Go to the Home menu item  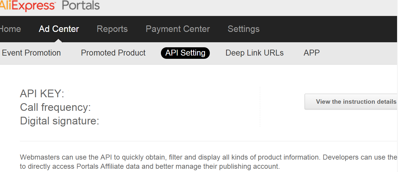(10, 29)
